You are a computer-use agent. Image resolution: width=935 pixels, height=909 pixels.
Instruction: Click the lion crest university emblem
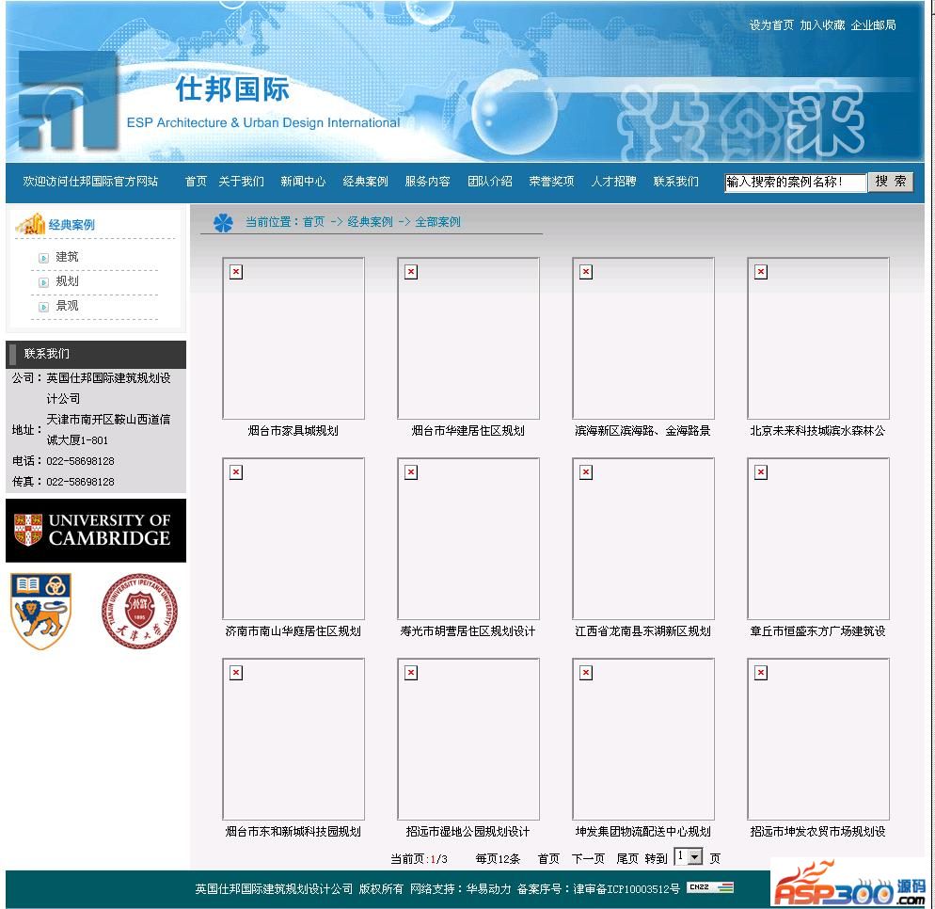40,611
